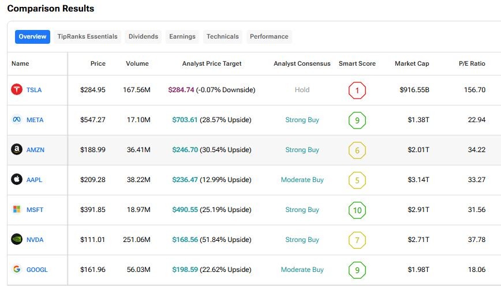This screenshot has width=501, height=295.
Task: Click the Apple logo icon
Action: [x=17, y=180]
